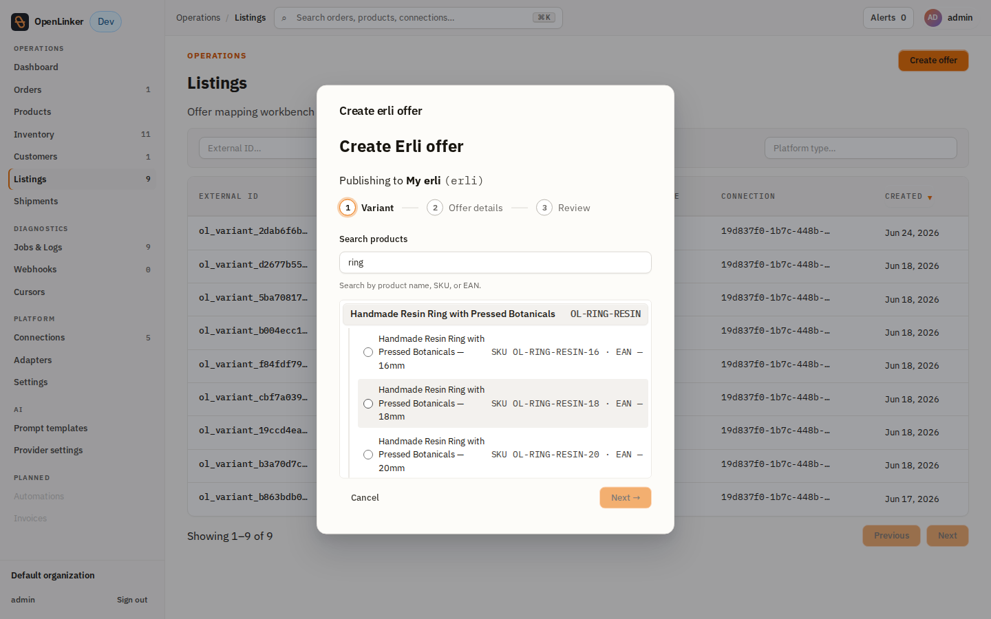Screen dimensions: 991x619
Task: Click the Next pagination button on Listings
Action: [x=948, y=536]
